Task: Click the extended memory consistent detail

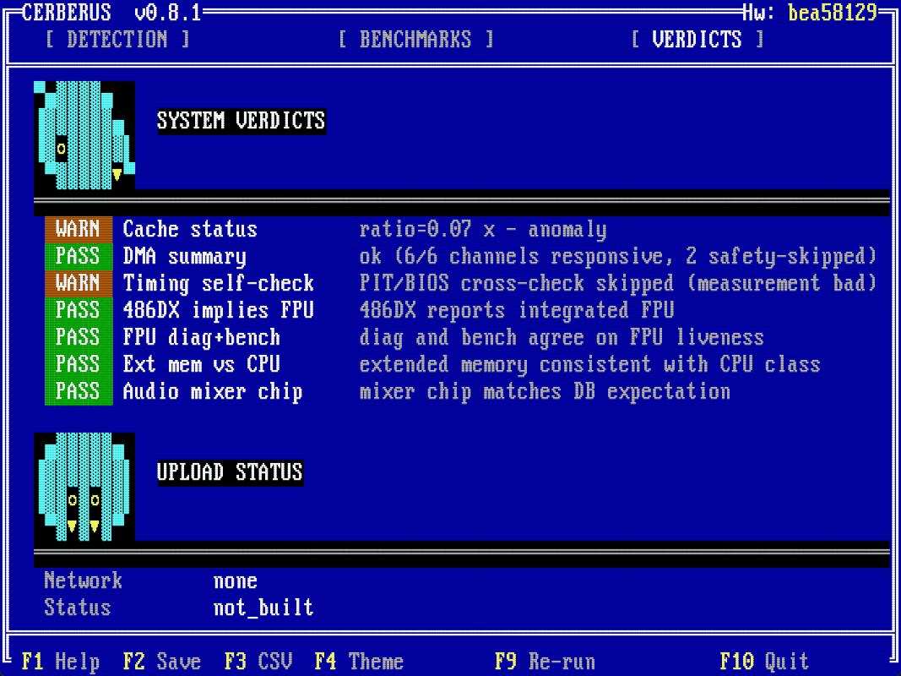Action: (x=589, y=364)
